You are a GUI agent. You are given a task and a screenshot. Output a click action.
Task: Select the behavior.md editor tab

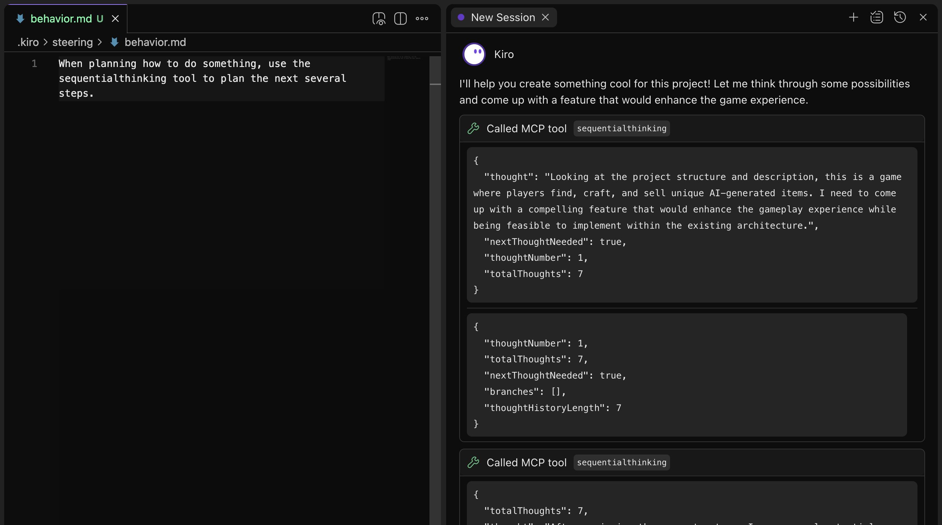click(61, 19)
